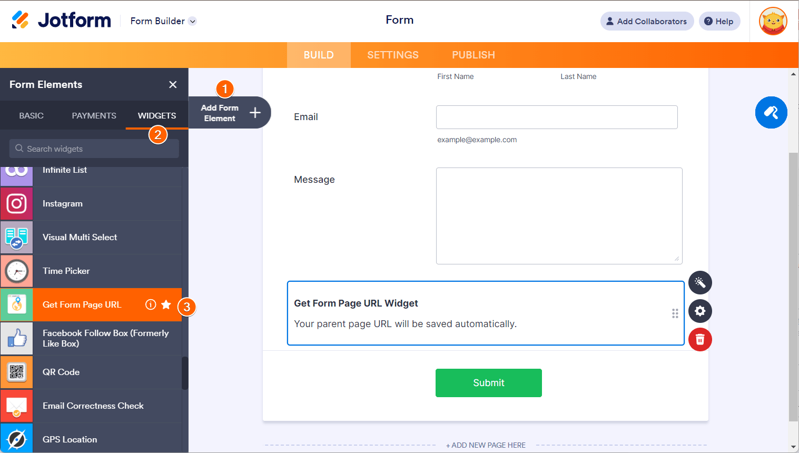The width and height of the screenshot is (799, 453).
Task: Switch to the Settings tab
Action: [393, 55]
